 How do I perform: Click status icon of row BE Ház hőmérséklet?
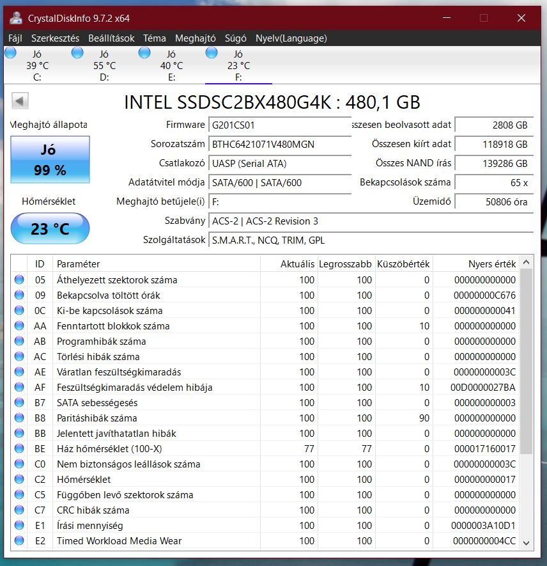(x=19, y=448)
